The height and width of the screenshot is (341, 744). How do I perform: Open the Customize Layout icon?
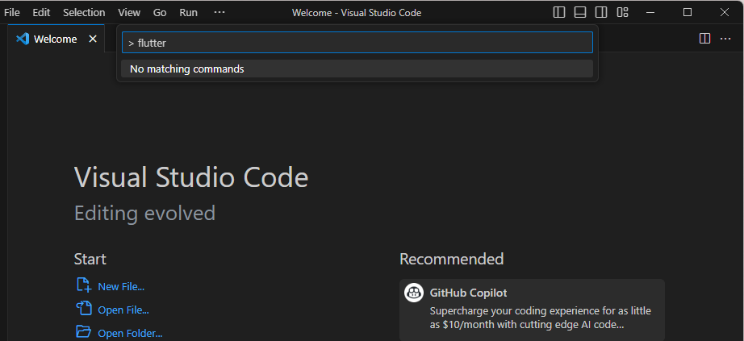[x=622, y=13]
